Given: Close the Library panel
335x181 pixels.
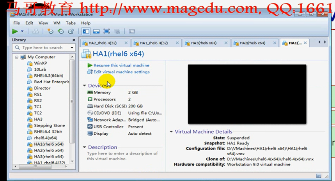Looking at the screenshot, I should click(74, 40).
